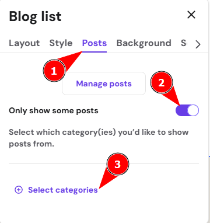Click the red marker numbered 1
The width and height of the screenshot is (210, 223).
54,71
